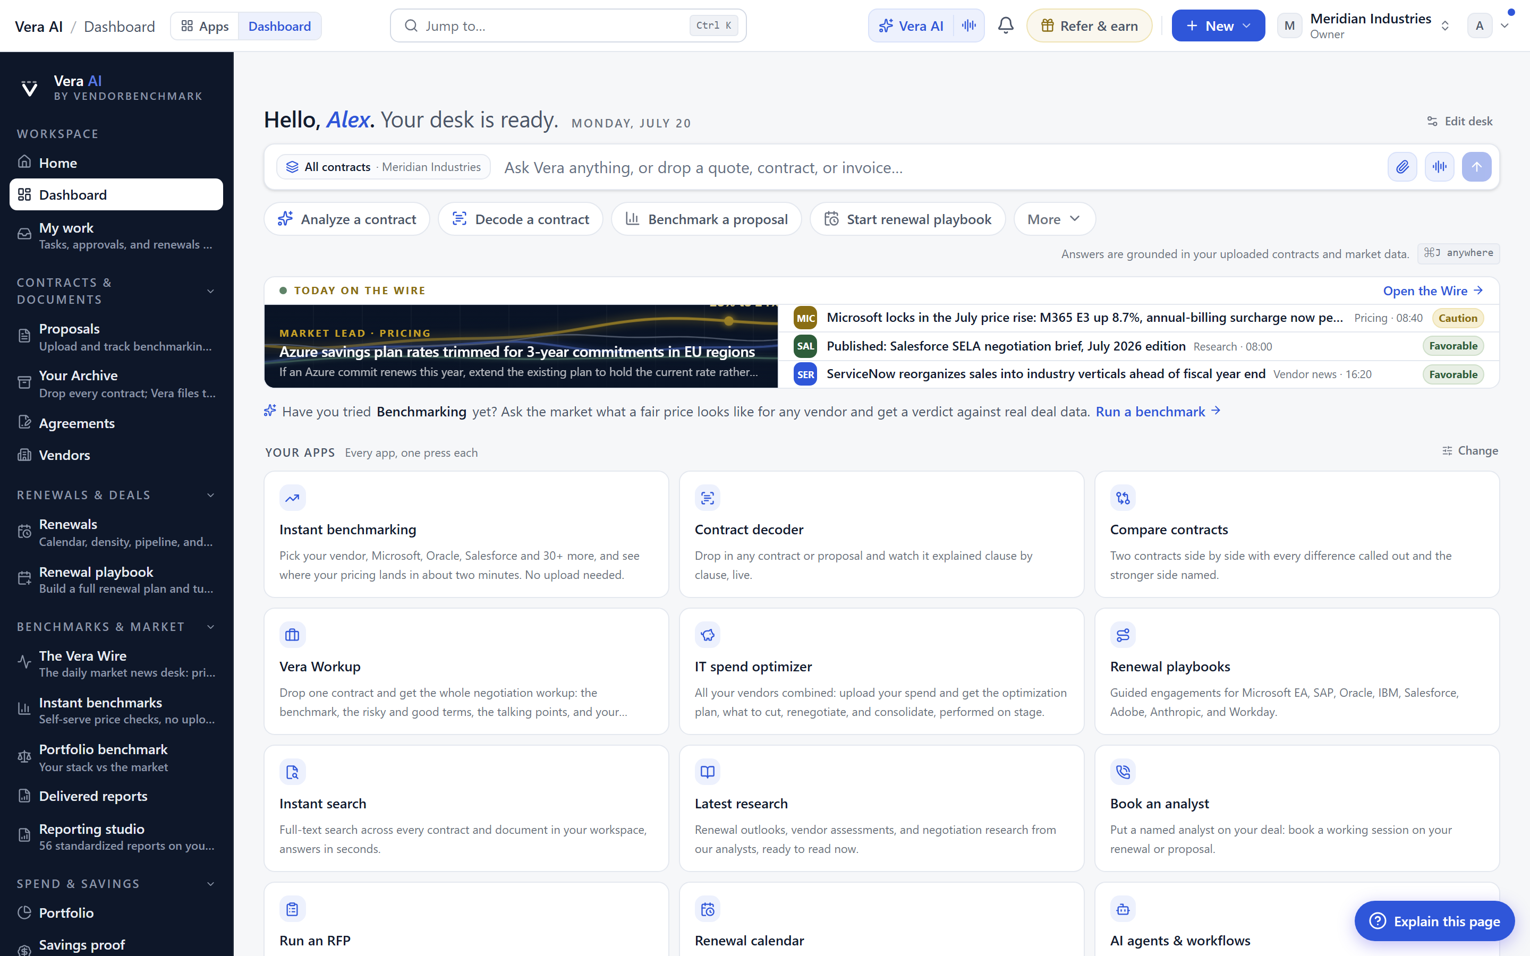Open the Salesforce SELA negotiation brief headline
The width and height of the screenshot is (1530, 956).
click(x=1005, y=346)
